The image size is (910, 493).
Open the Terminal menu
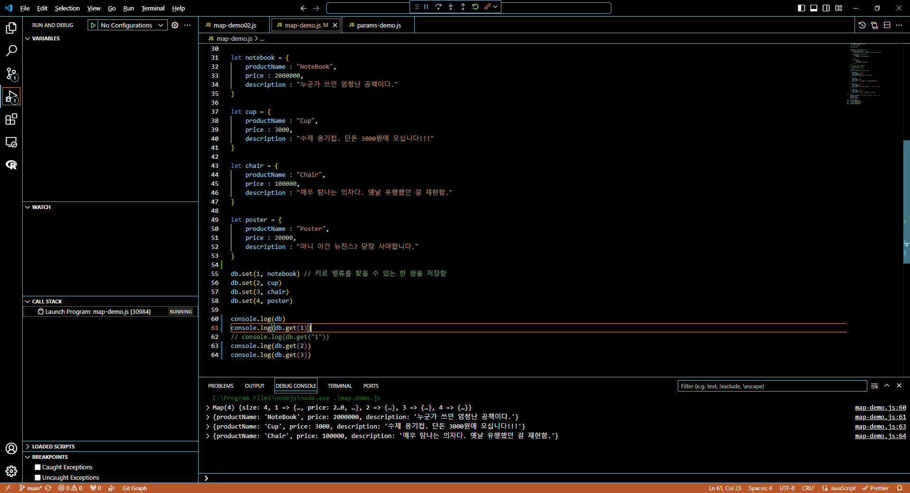click(153, 8)
